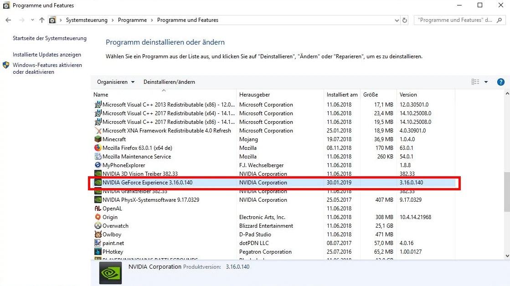Click scrollbar up arrow of list
The height and width of the screenshot is (286, 510).
tap(507, 94)
